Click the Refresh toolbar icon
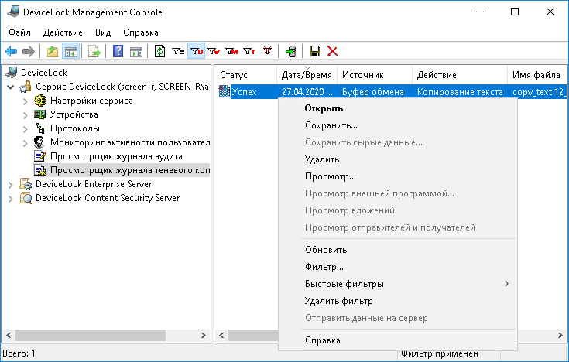Viewport: 569px width, 362px height. [x=160, y=51]
